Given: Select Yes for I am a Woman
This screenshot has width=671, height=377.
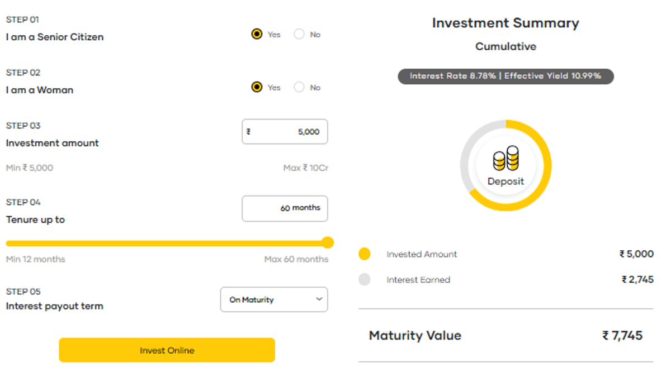Looking at the screenshot, I should 257,87.
